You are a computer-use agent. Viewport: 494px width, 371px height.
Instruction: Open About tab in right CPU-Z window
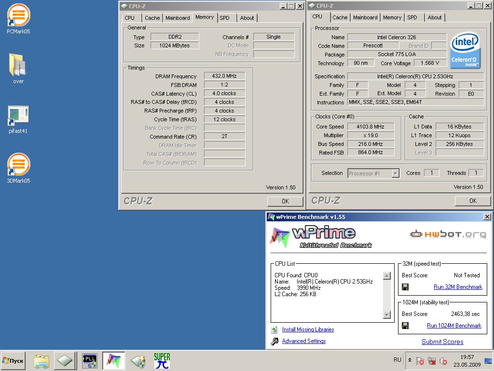435,18
